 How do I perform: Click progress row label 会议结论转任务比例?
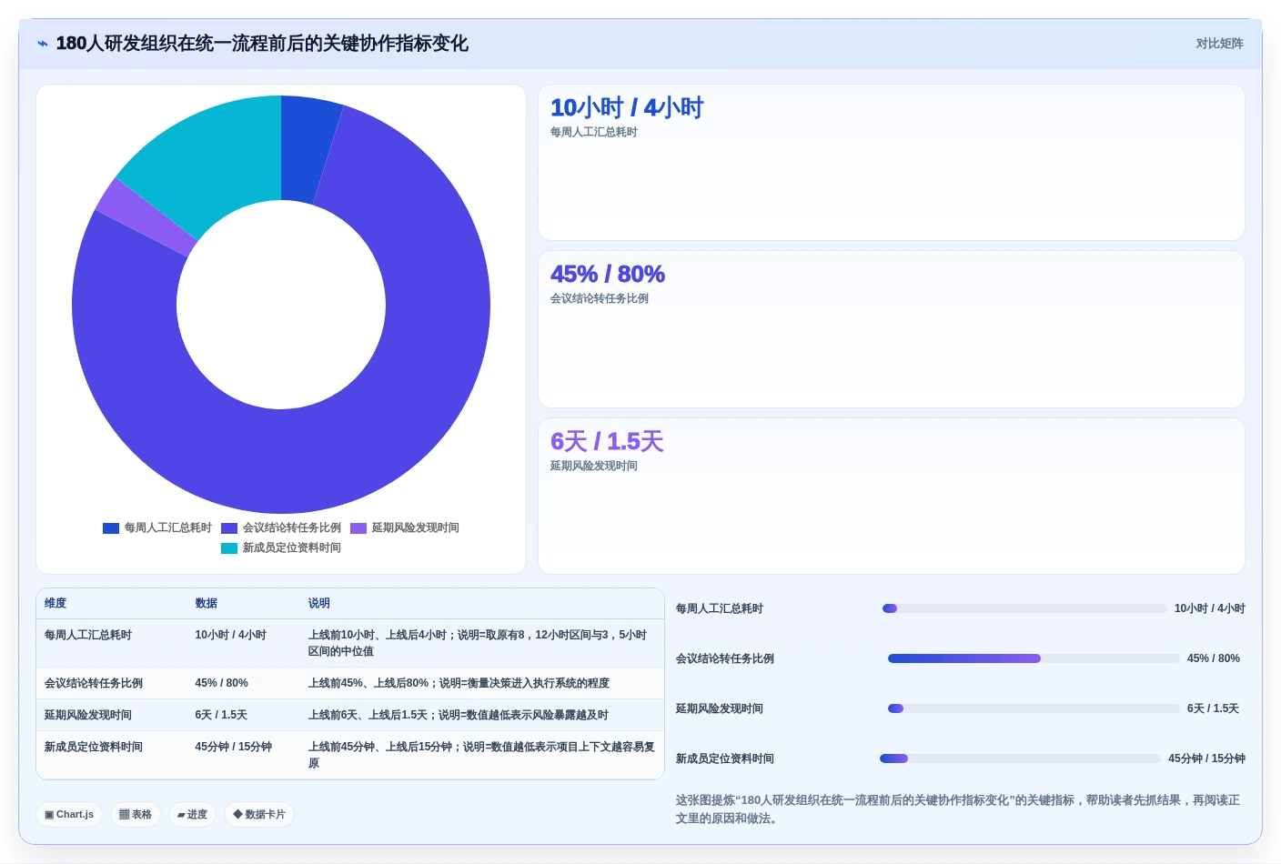pos(725,659)
